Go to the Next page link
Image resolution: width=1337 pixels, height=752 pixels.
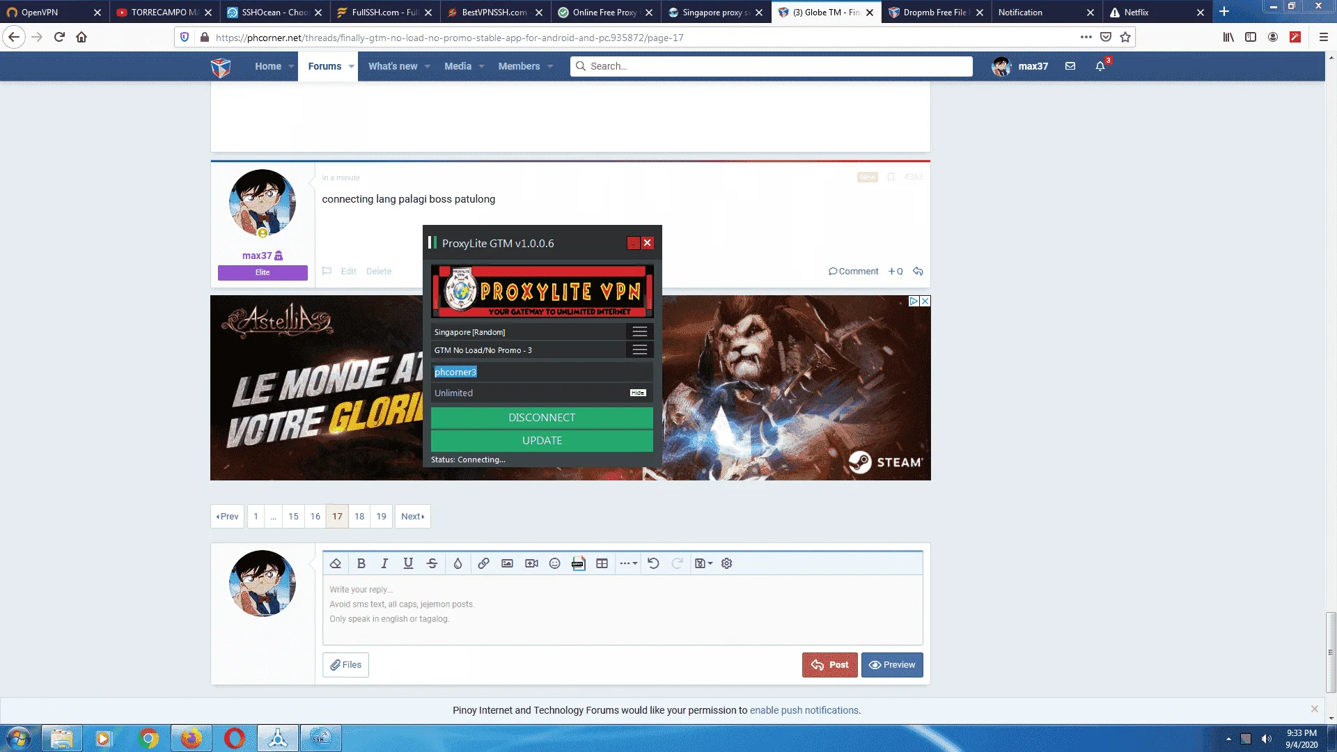[x=413, y=516]
